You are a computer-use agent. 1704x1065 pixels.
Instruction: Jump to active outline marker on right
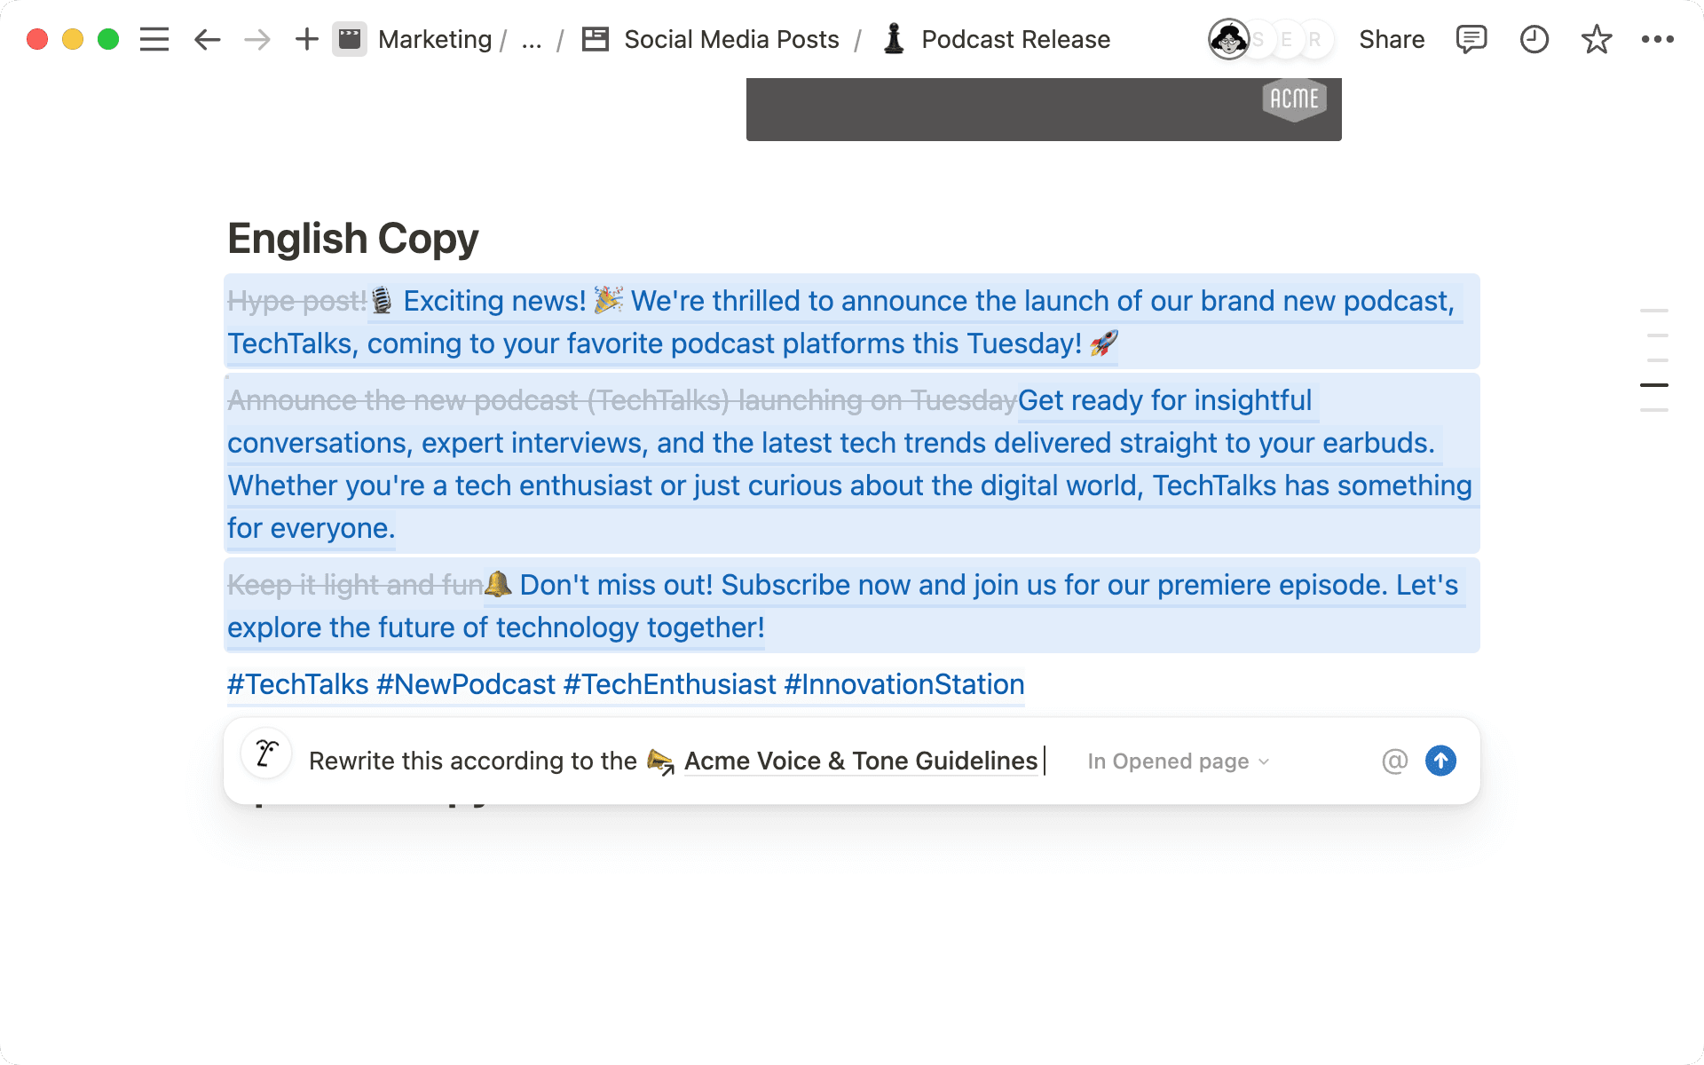coord(1653,385)
